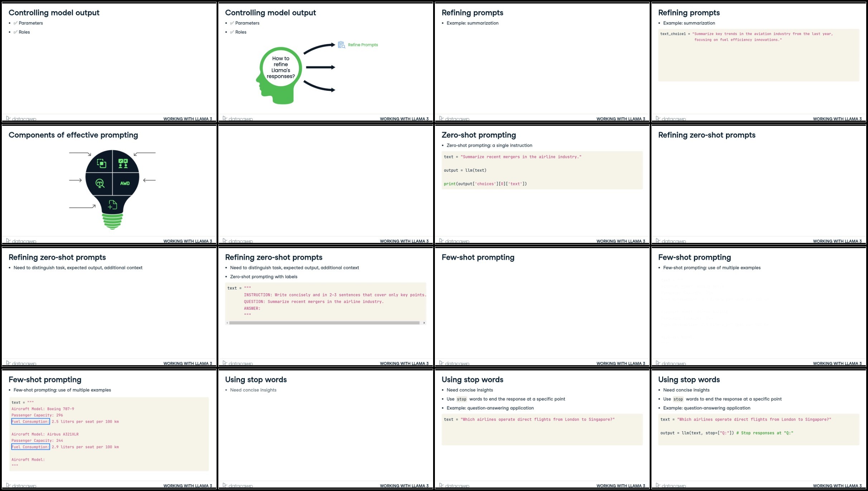The width and height of the screenshot is (868, 491).
Task: Click 'Passenger Capacity: 296' line
Action: (37, 415)
